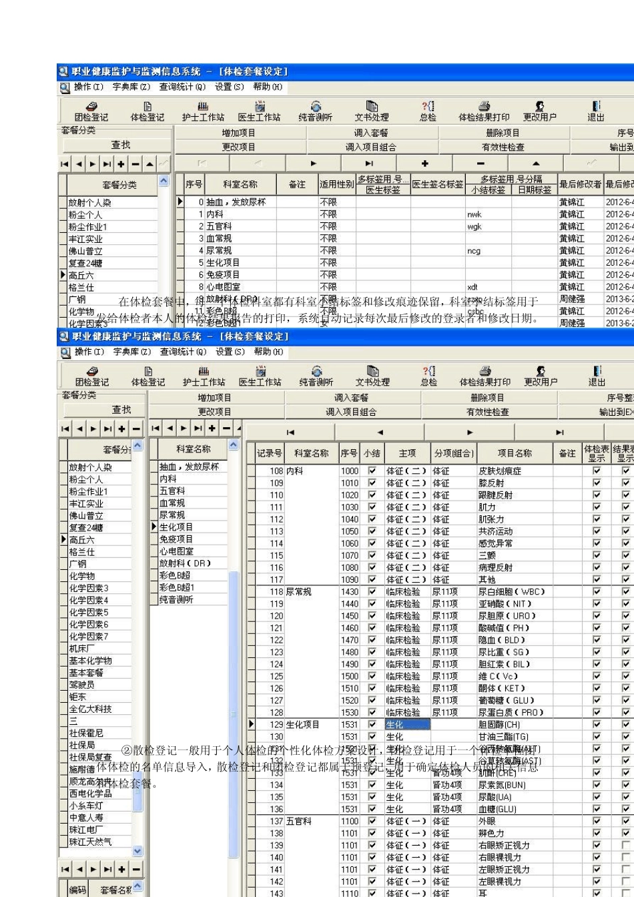Open 纯音测听 in the upper window toolbar
This screenshot has height=897, width=634.
click(x=316, y=111)
